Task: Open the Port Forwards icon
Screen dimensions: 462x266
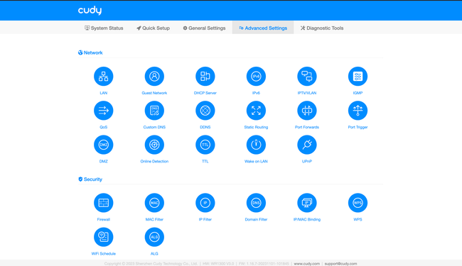Action: (307, 111)
